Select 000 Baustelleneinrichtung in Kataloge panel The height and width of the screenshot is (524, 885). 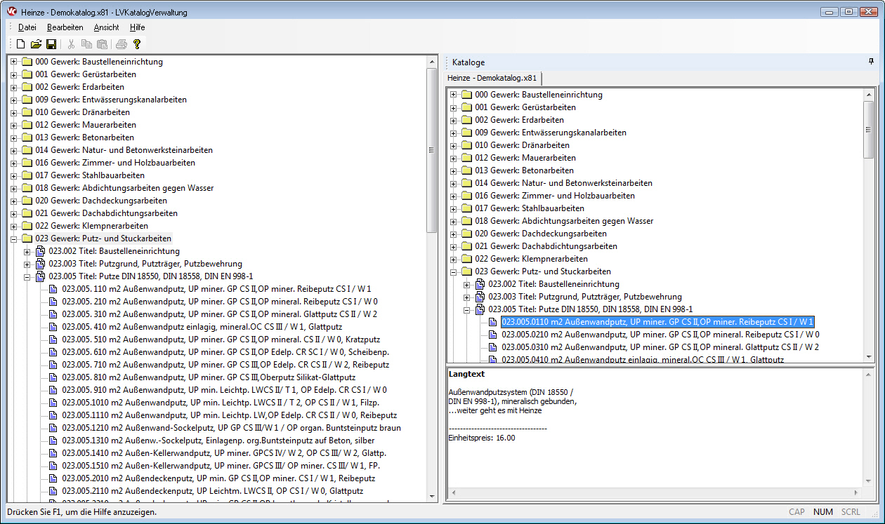coord(539,95)
